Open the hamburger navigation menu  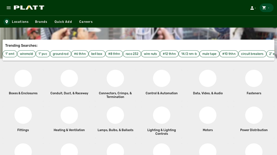pyautogui.click(x=9, y=8)
